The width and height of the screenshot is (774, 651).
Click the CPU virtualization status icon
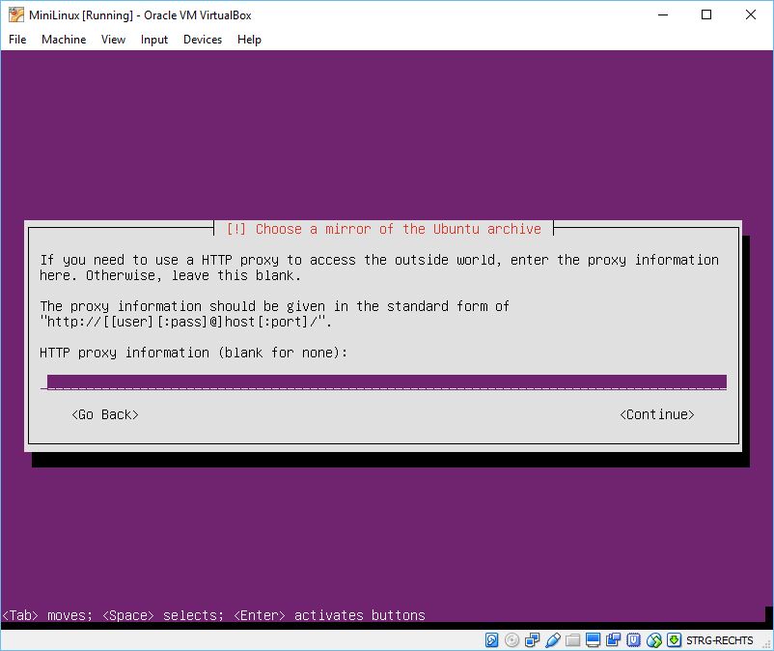point(633,640)
